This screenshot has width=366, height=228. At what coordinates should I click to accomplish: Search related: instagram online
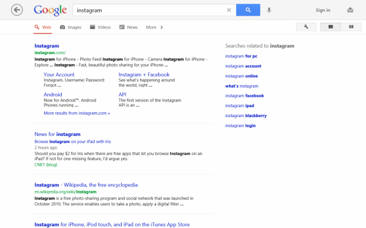click(x=241, y=76)
